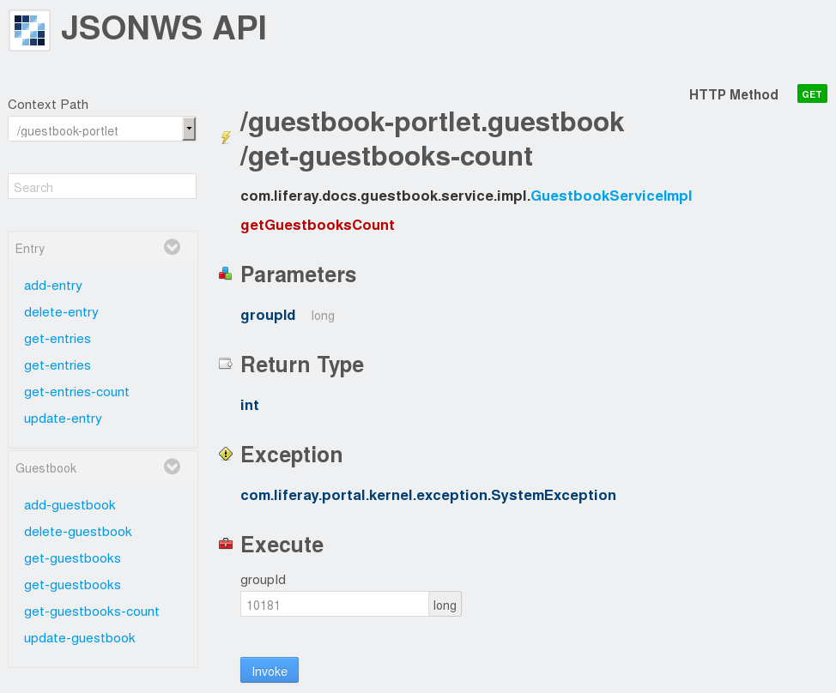Click the Parameters heading
The image size is (836, 693).
(298, 274)
